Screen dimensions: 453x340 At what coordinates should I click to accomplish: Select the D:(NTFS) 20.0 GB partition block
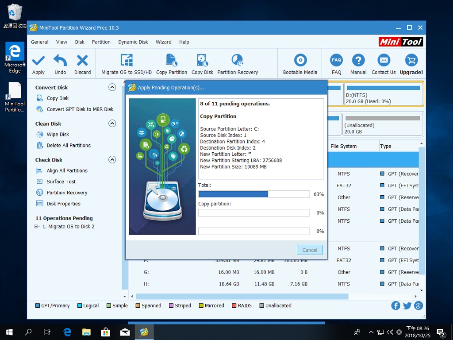tap(384, 94)
